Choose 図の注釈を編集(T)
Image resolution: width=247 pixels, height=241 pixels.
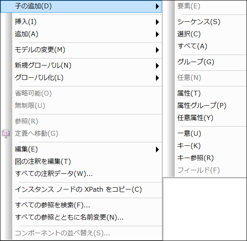pyautogui.click(x=81, y=162)
